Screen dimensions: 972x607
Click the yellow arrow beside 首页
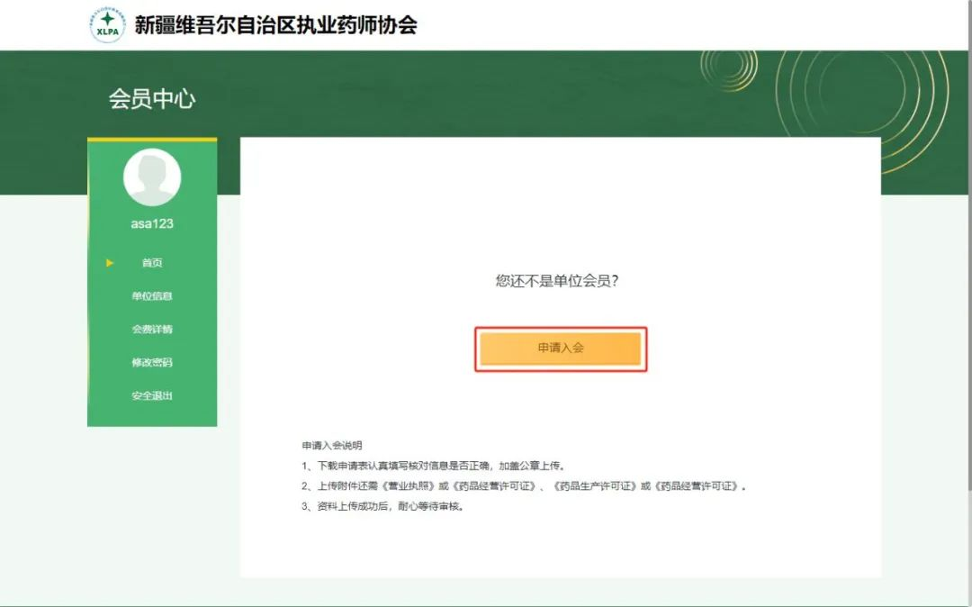click(x=110, y=263)
